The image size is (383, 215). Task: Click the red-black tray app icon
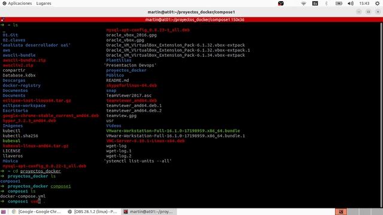281,4
